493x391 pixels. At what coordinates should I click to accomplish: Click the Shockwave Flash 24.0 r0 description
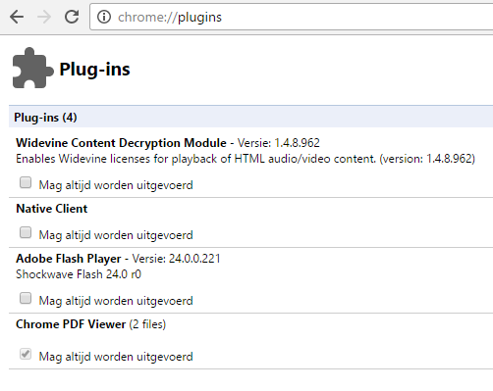[x=79, y=274]
